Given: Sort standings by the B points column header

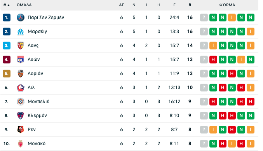Looking at the screenshot, I should point(190,5).
